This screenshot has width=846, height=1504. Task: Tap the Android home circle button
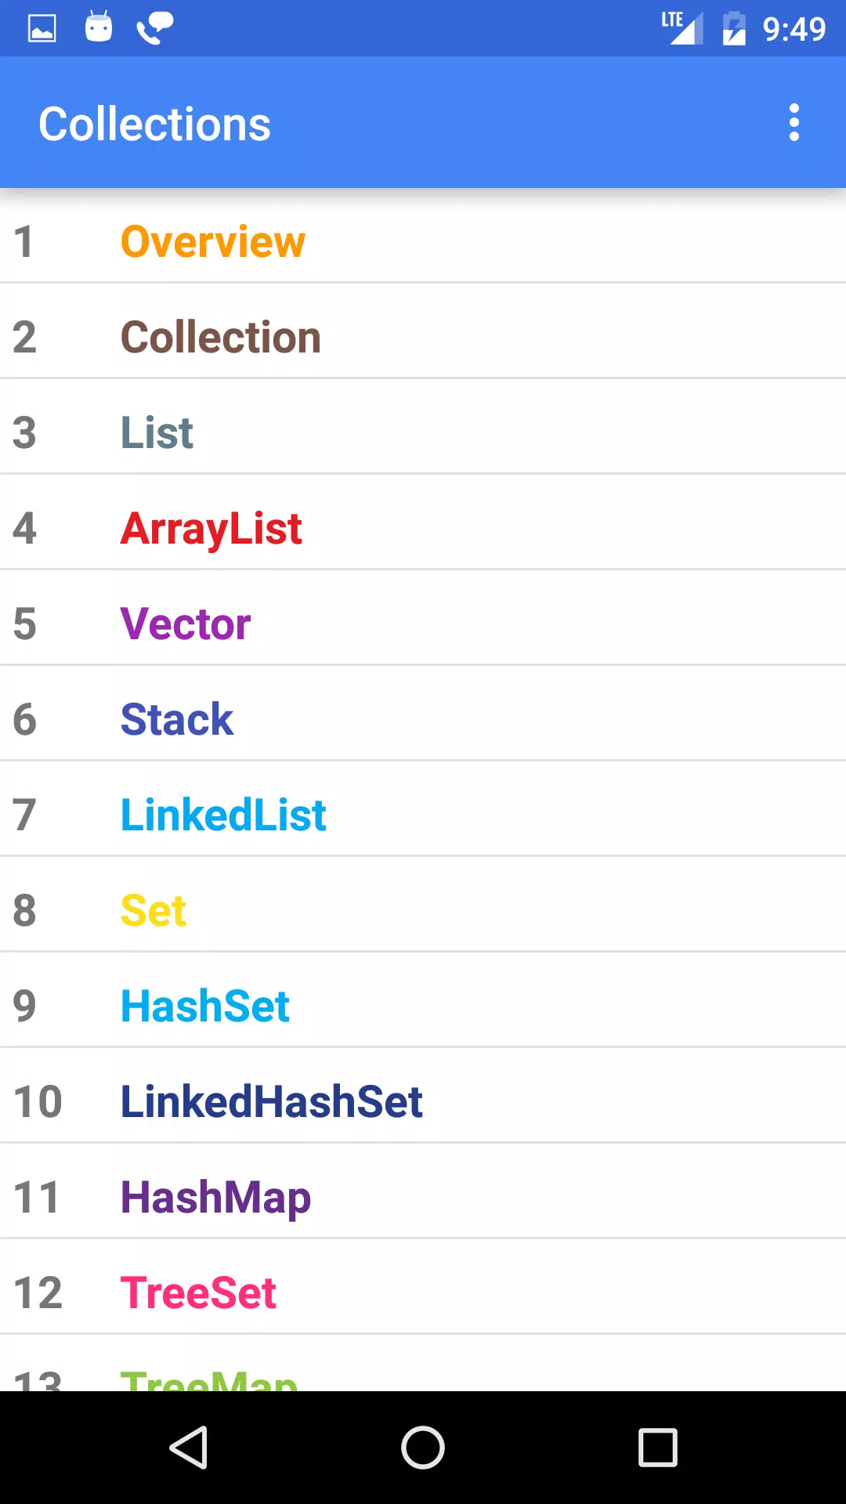click(x=423, y=1447)
